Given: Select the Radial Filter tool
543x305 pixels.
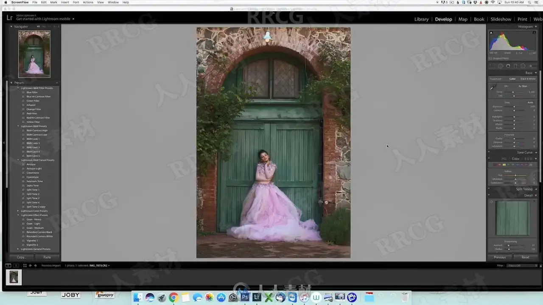Looking at the screenshot, I should [523, 66].
